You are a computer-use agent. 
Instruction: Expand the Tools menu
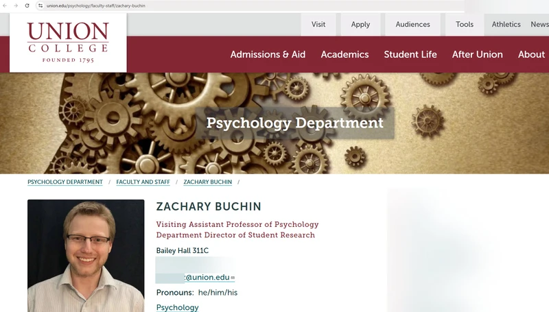465,25
